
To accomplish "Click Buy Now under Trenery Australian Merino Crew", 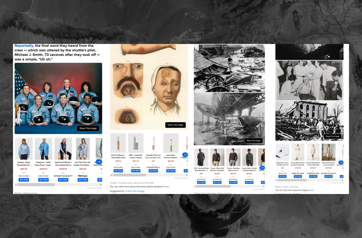I will click(x=233, y=182).
